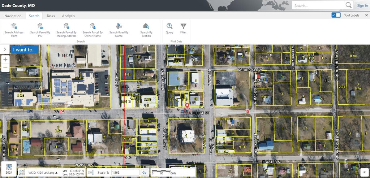
Task: Open the Filter tool
Action: point(183,28)
